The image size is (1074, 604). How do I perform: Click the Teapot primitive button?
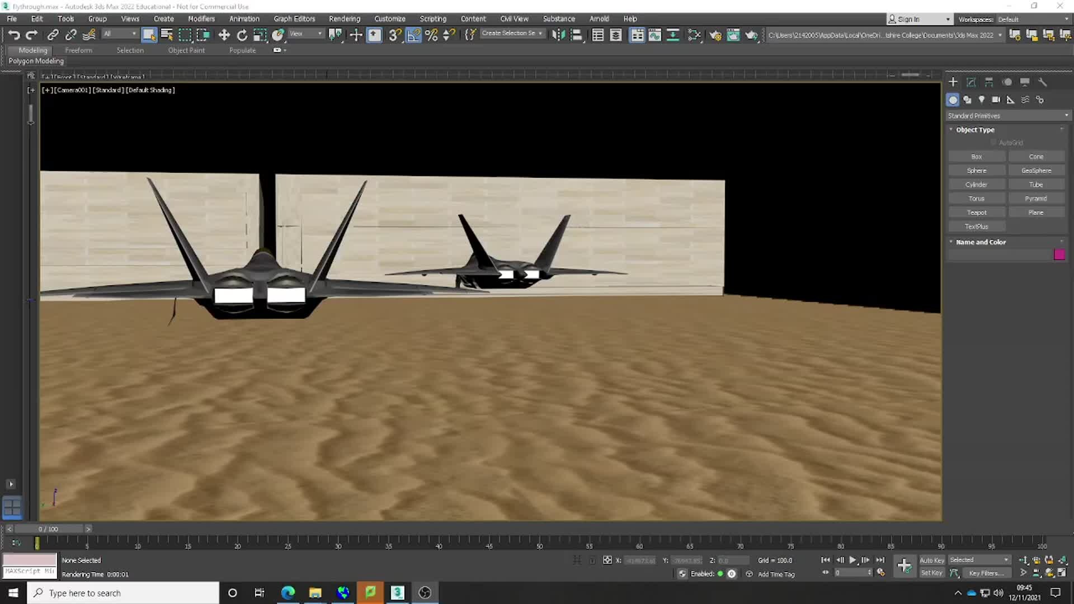coord(977,212)
